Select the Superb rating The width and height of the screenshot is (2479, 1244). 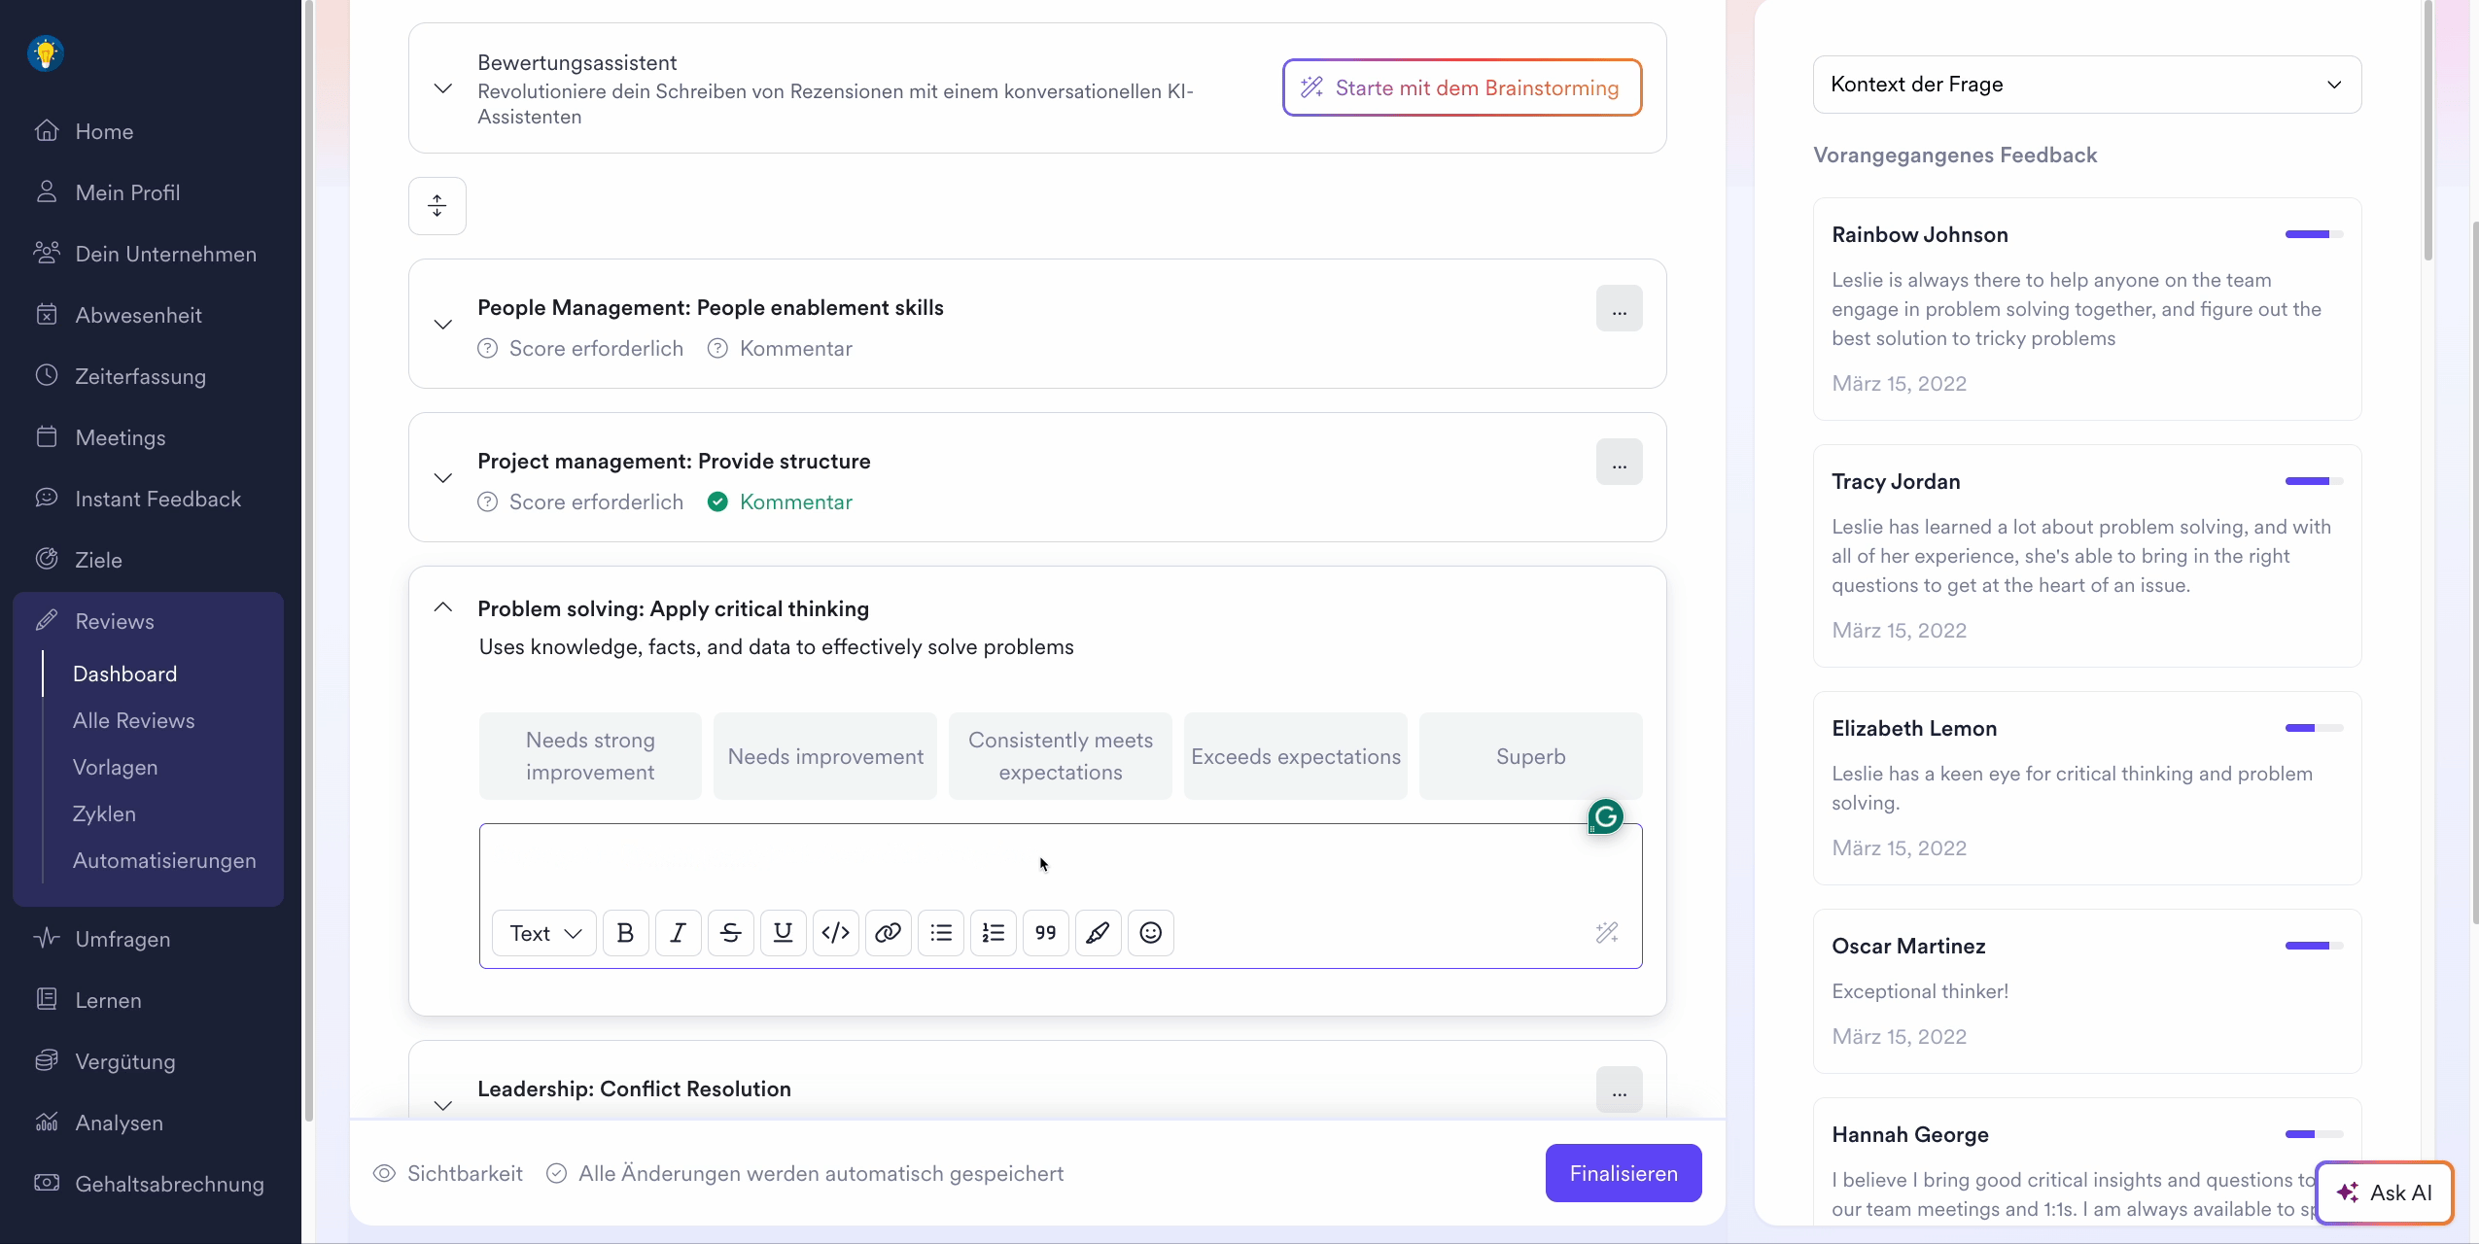1530,756
